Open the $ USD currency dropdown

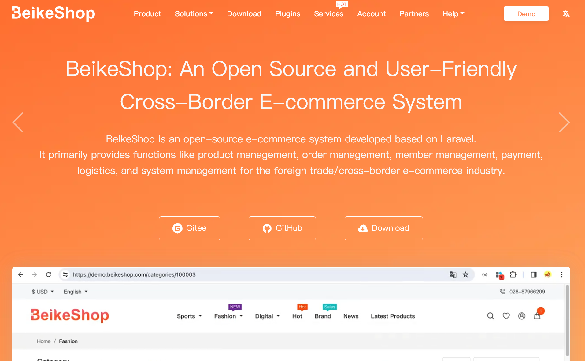pos(43,292)
